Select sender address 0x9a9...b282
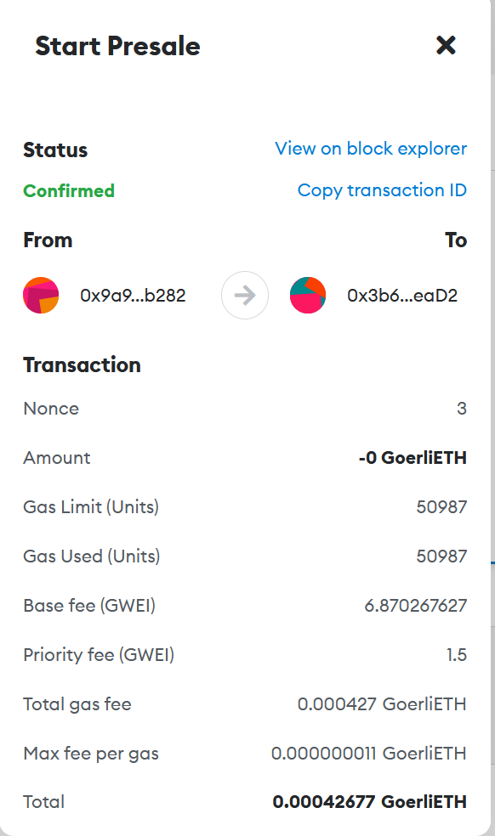The image size is (495, 836). [133, 296]
